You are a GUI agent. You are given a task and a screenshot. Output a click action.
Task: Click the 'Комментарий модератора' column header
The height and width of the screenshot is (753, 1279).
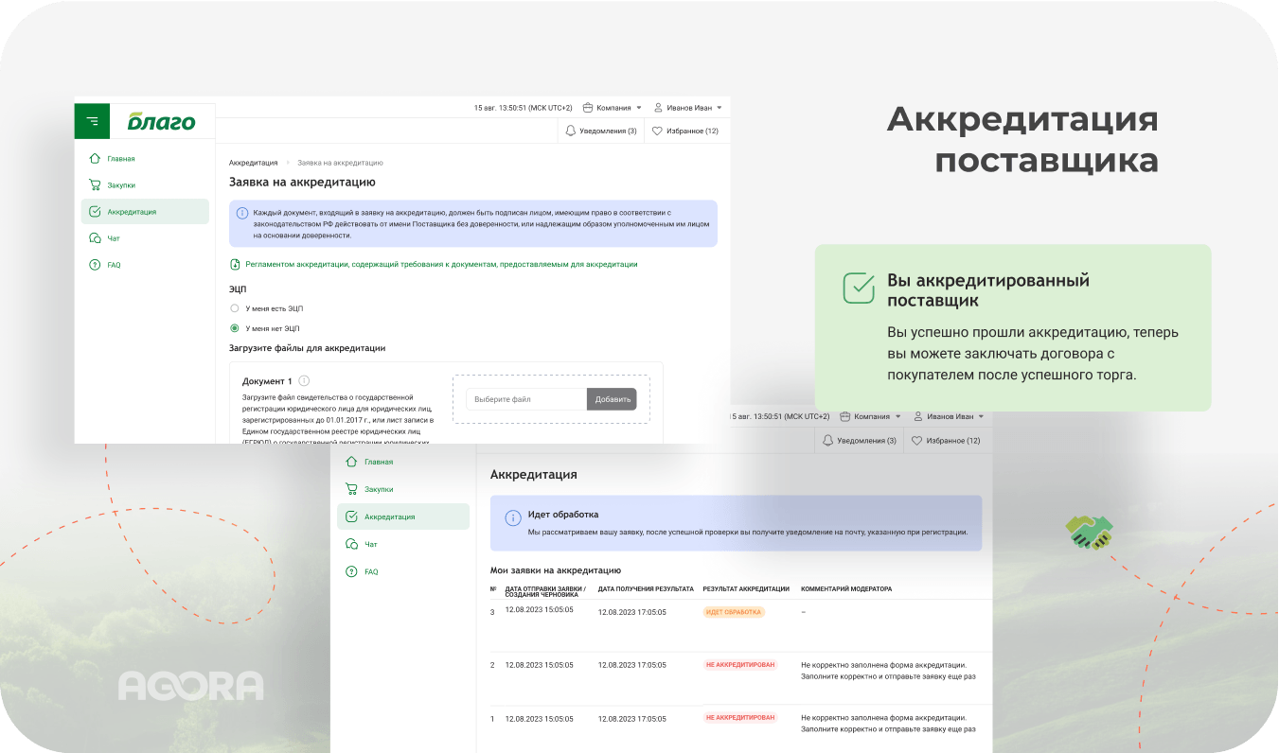click(x=846, y=589)
